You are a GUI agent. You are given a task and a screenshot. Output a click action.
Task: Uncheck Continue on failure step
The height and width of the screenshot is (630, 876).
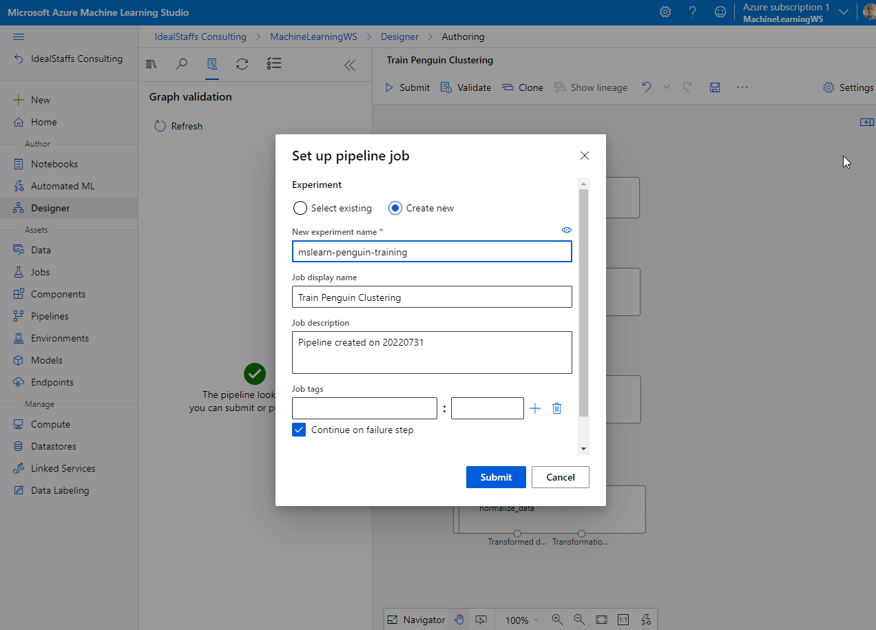click(x=299, y=430)
